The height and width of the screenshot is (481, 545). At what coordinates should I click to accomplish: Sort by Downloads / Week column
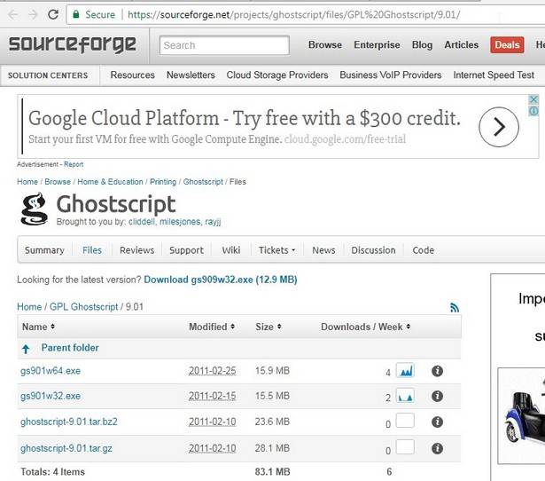coord(366,327)
